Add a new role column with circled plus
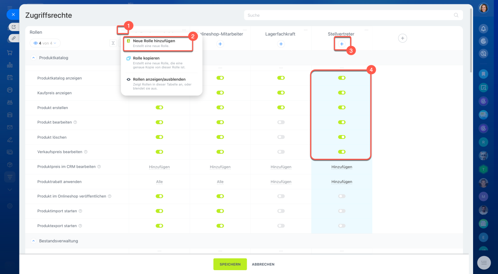Viewport: 498px width, 274px height. click(x=403, y=38)
